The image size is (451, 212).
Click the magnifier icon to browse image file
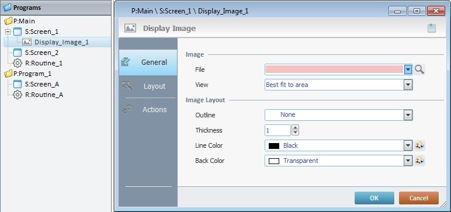pyautogui.click(x=419, y=69)
